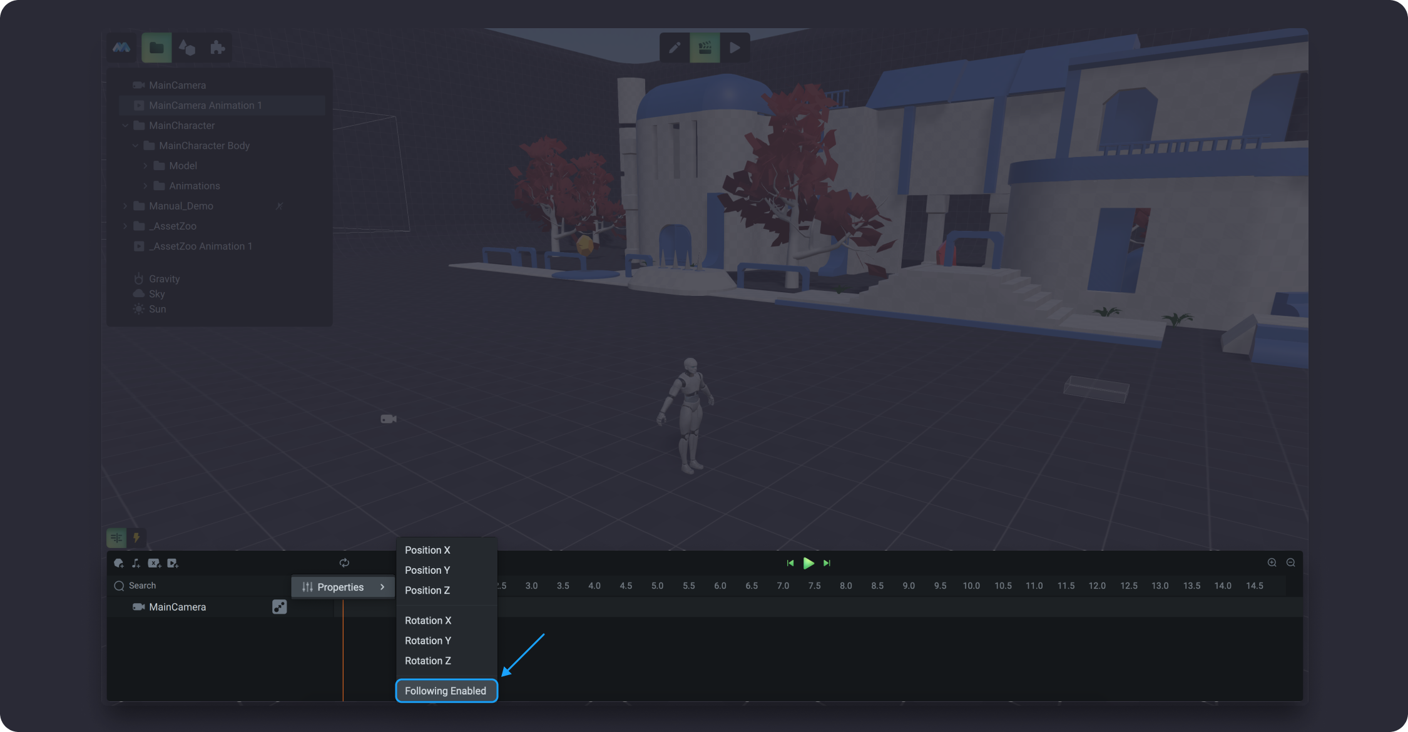Open the project folder panel

156,48
